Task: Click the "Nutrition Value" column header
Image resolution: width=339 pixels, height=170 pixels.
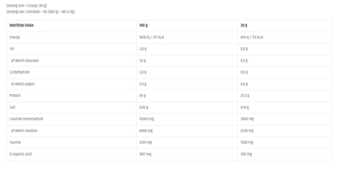Action: click(x=22, y=25)
